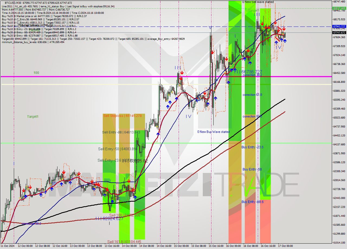347x249 pixels.
Task: Select the 'Target100: 69442.899' summary line
Action: 93,39
